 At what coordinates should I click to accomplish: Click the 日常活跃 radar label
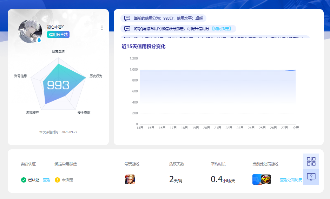(58, 51)
